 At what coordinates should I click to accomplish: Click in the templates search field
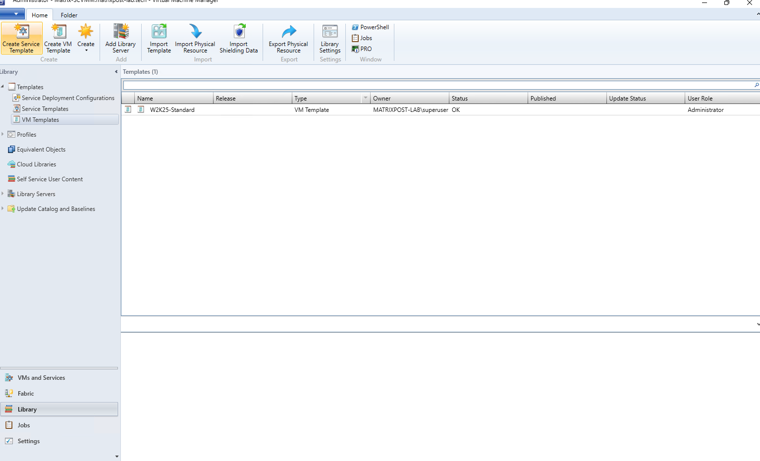click(438, 85)
